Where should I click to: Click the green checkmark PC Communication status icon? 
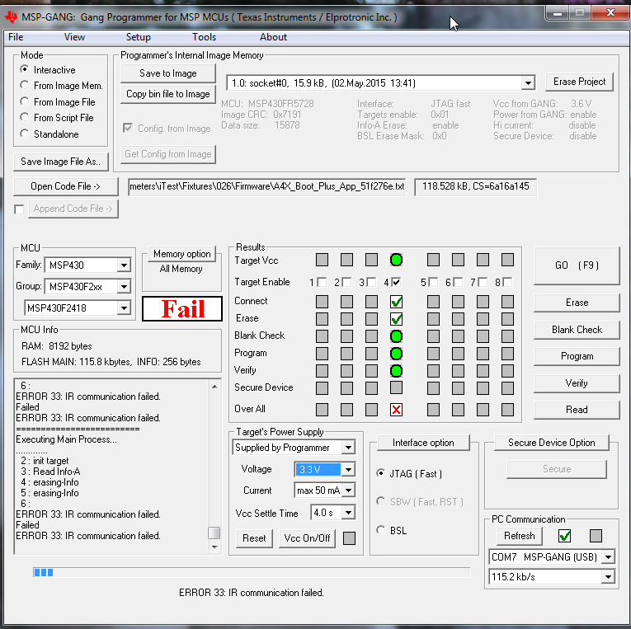coord(564,536)
